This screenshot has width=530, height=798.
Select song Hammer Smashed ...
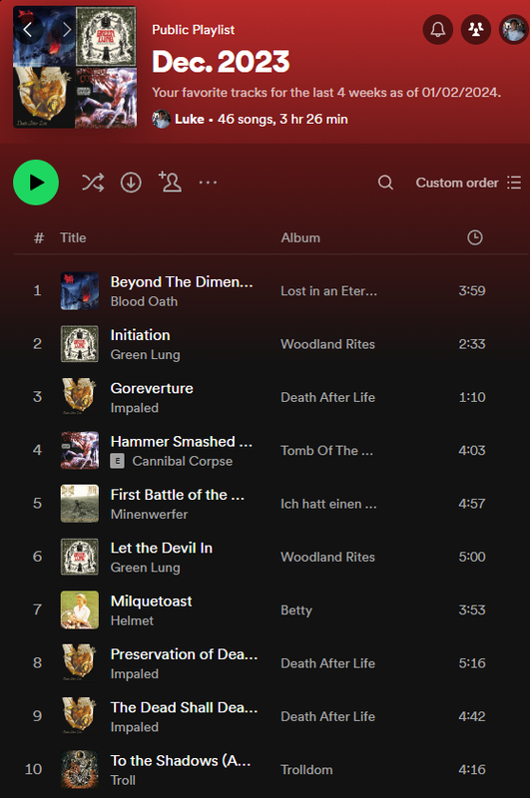click(x=182, y=441)
